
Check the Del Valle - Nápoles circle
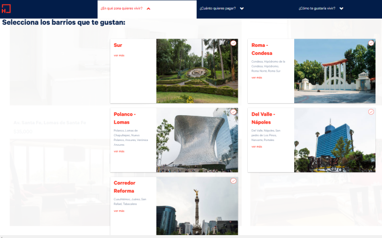[x=371, y=112]
